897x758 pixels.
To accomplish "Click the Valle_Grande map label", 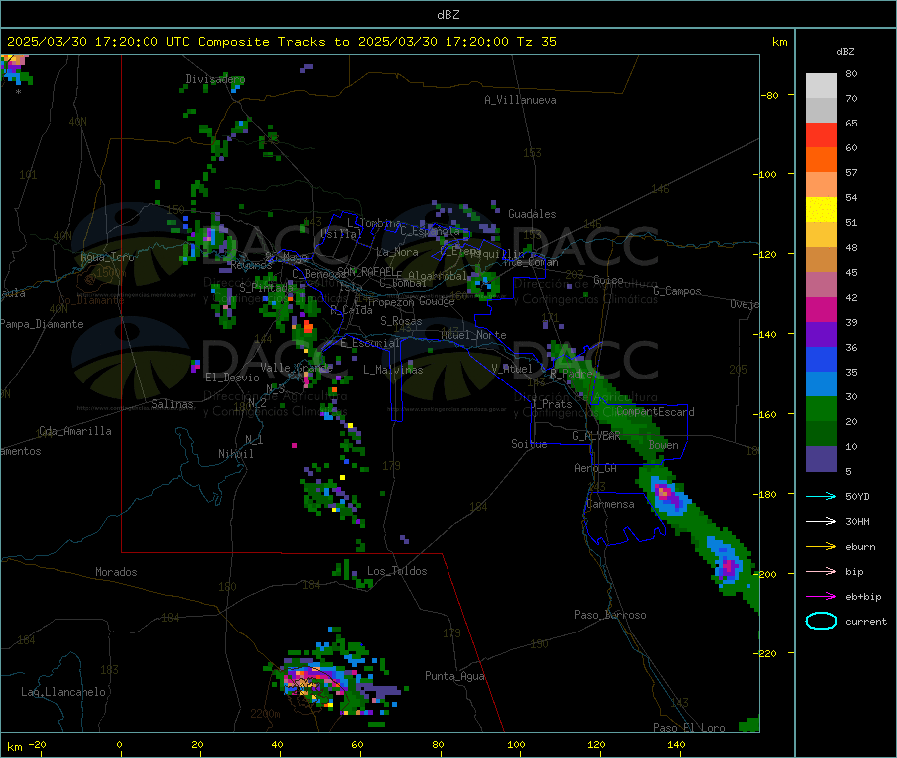I will pyautogui.click(x=296, y=367).
